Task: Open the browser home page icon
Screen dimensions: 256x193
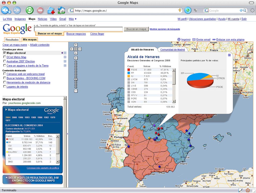Action: click(61, 10)
